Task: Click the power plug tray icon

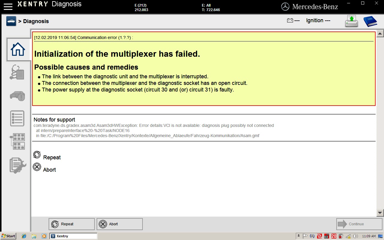Action: [341, 236]
